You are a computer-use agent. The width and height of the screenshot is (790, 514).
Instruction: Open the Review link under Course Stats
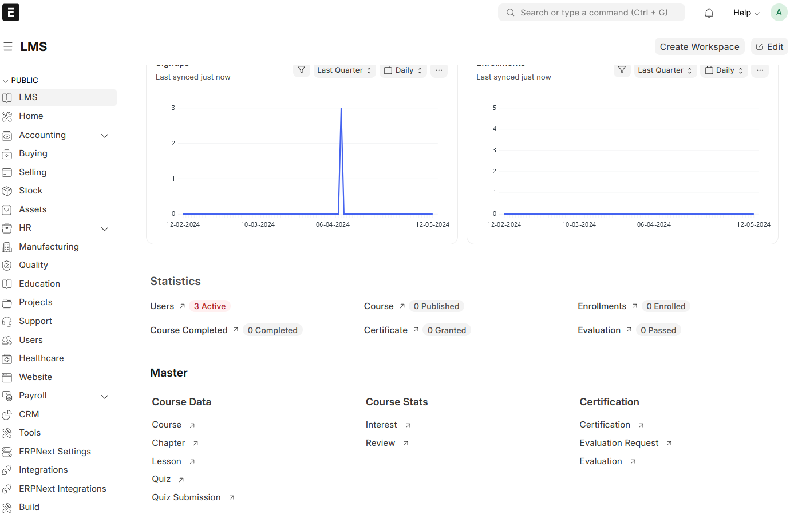[388, 443]
